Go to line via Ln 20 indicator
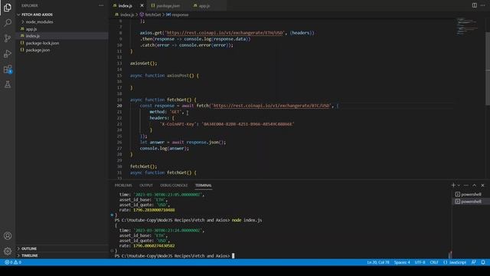490x276 pixels. click(x=378, y=262)
